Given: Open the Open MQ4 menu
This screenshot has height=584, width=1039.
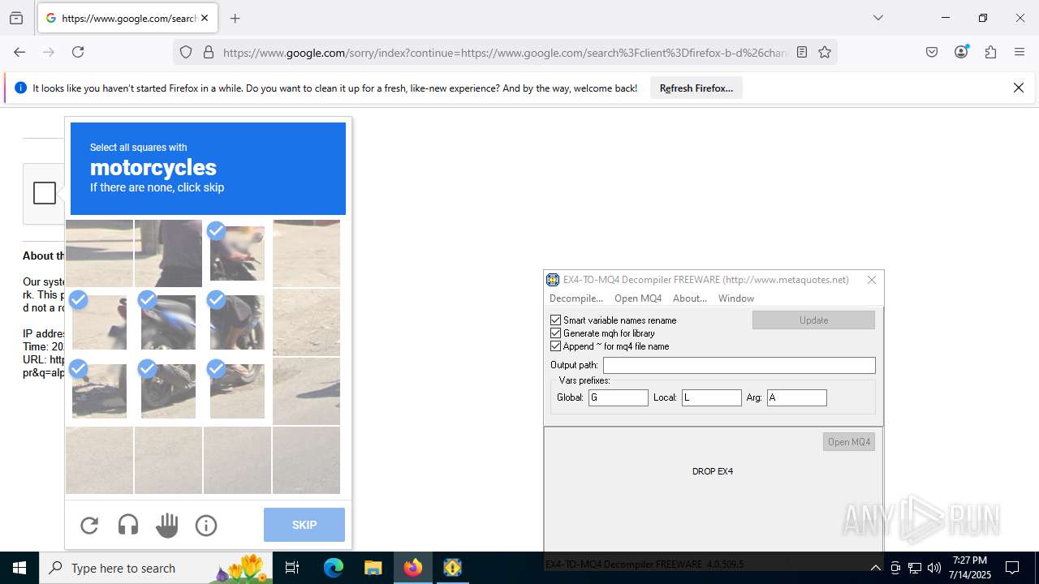Looking at the screenshot, I should click(x=638, y=298).
